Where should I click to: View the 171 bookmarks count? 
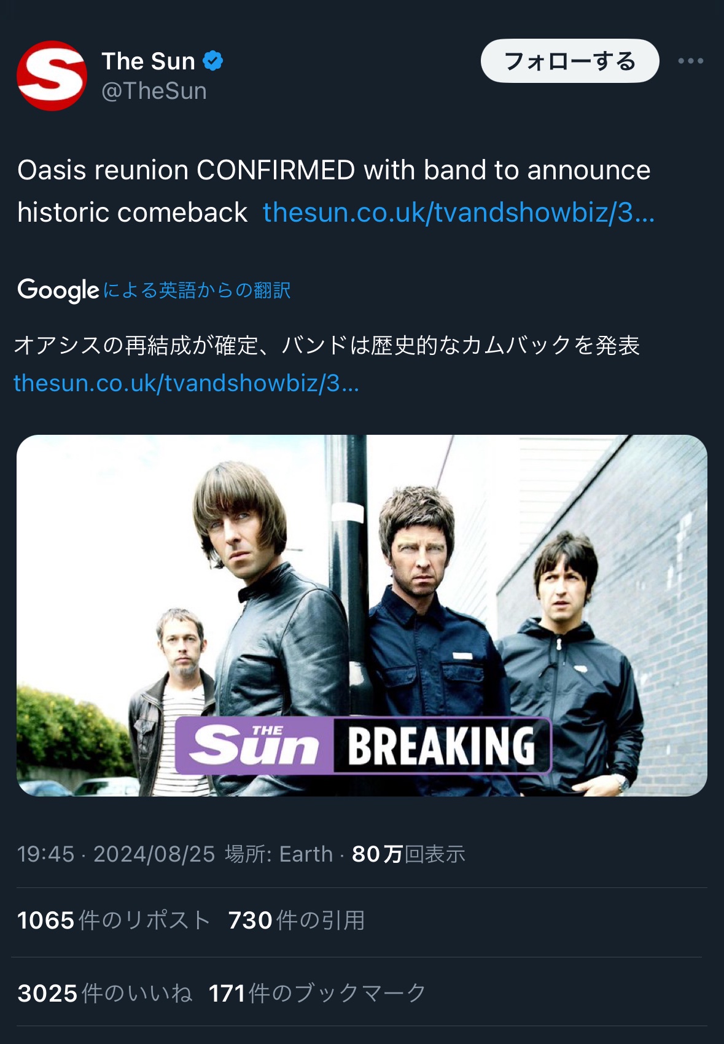click(317, 993)
